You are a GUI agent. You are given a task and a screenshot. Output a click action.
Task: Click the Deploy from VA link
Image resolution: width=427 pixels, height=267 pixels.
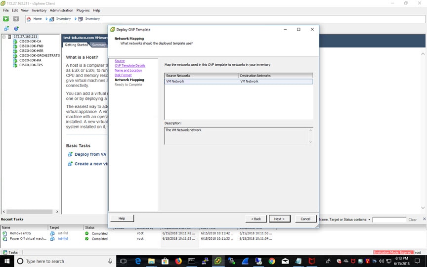(90, 154)
